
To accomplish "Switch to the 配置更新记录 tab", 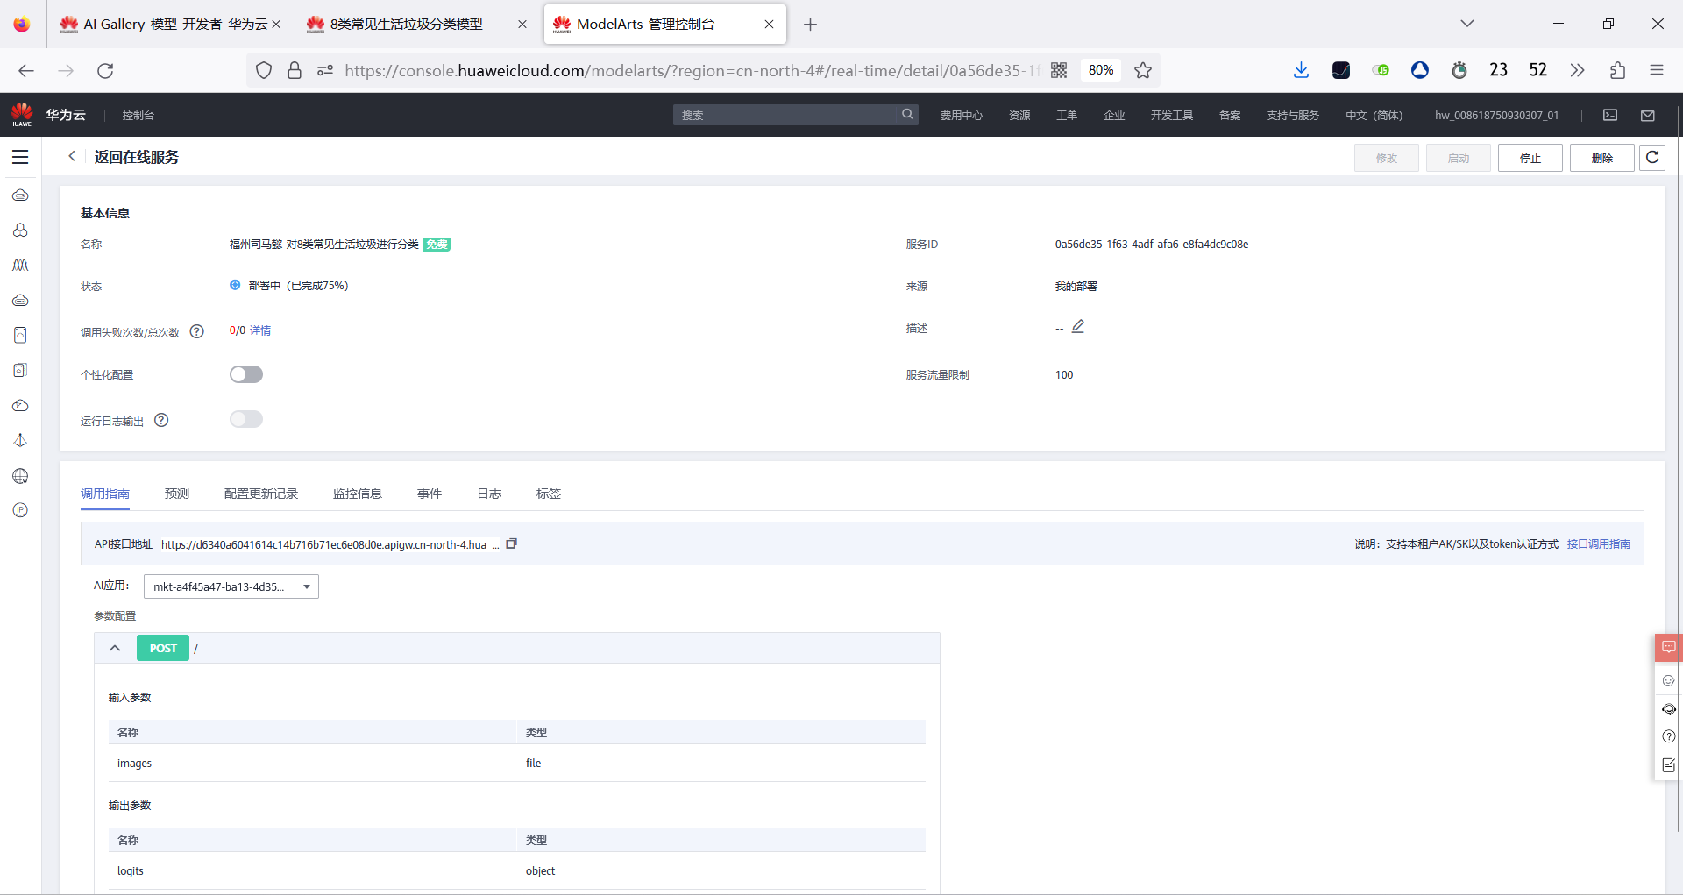I will click(261, 494).
